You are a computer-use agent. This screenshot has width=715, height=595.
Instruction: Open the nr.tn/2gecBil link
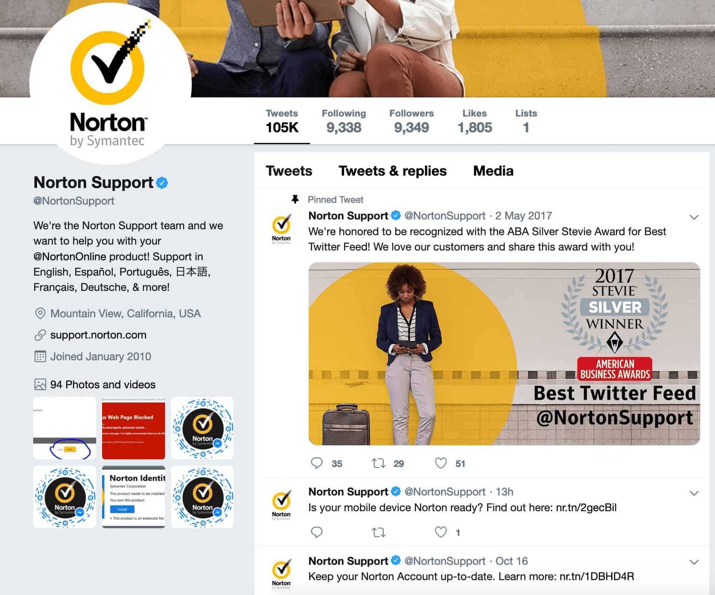point(586,507)
